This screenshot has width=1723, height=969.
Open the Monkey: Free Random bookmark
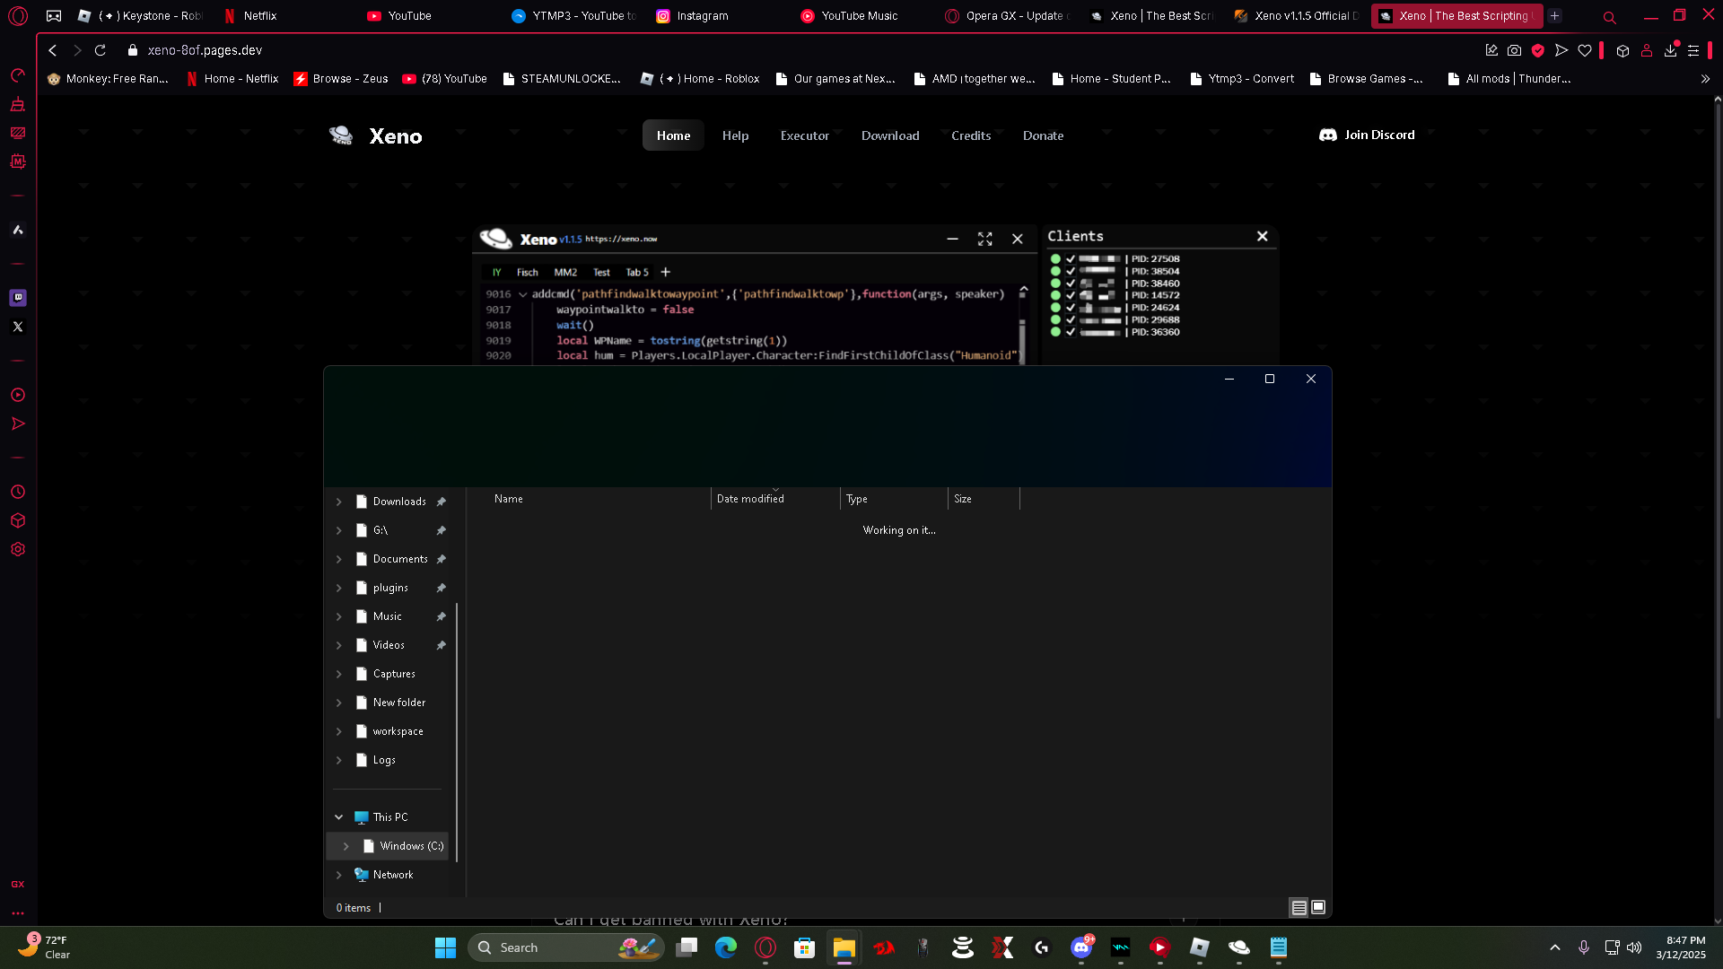point(109,79)
